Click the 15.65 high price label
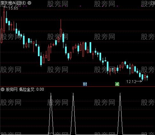Viewport: 155px width, 135px height. point(13,8)
